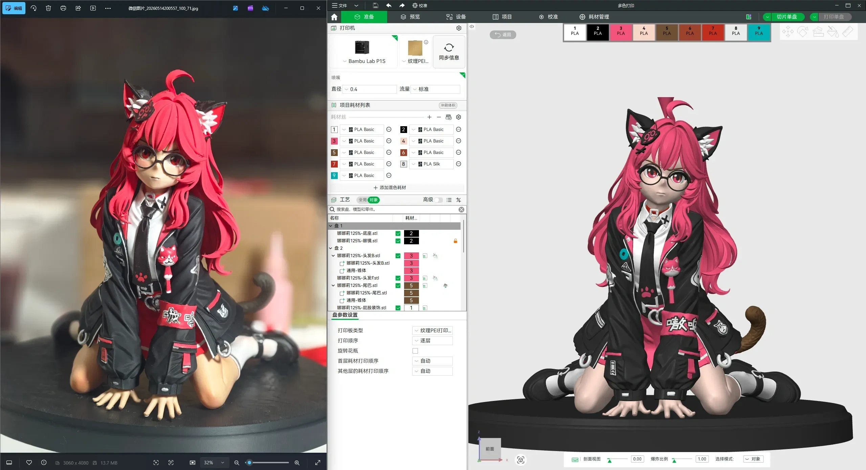The image size is (866, 470).
Task: Click the slice plate layout icon
Action: pos(749,17)
